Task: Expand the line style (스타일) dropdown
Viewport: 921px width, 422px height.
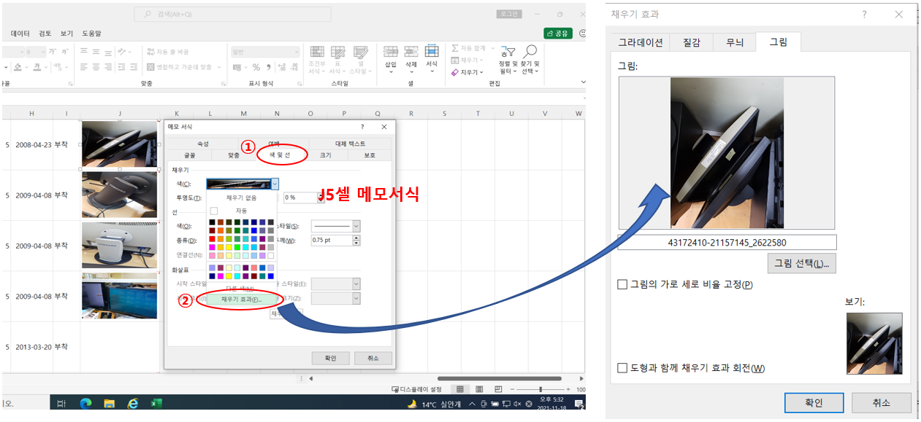Action: pos(356,226)
